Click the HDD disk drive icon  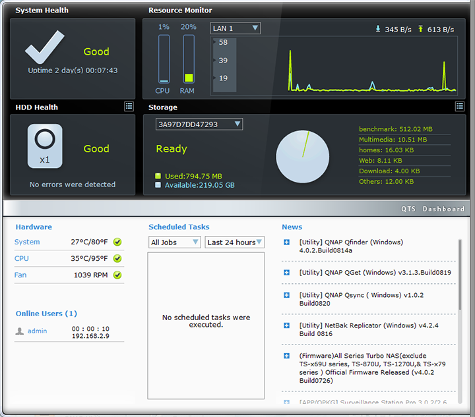pos(45,146)
